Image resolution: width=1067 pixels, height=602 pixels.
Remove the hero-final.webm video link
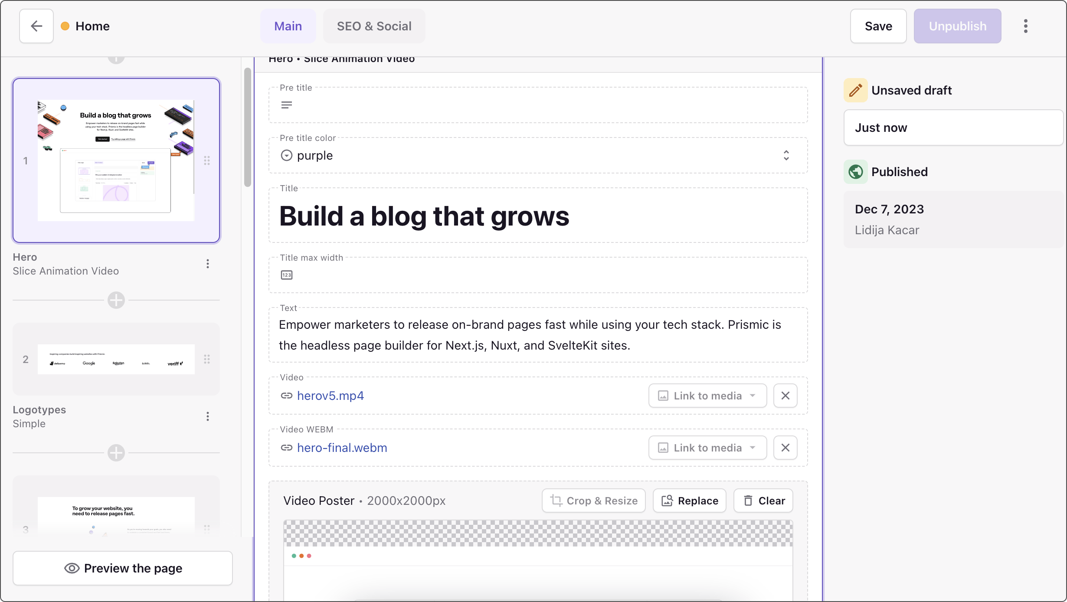tap(785, 448)
